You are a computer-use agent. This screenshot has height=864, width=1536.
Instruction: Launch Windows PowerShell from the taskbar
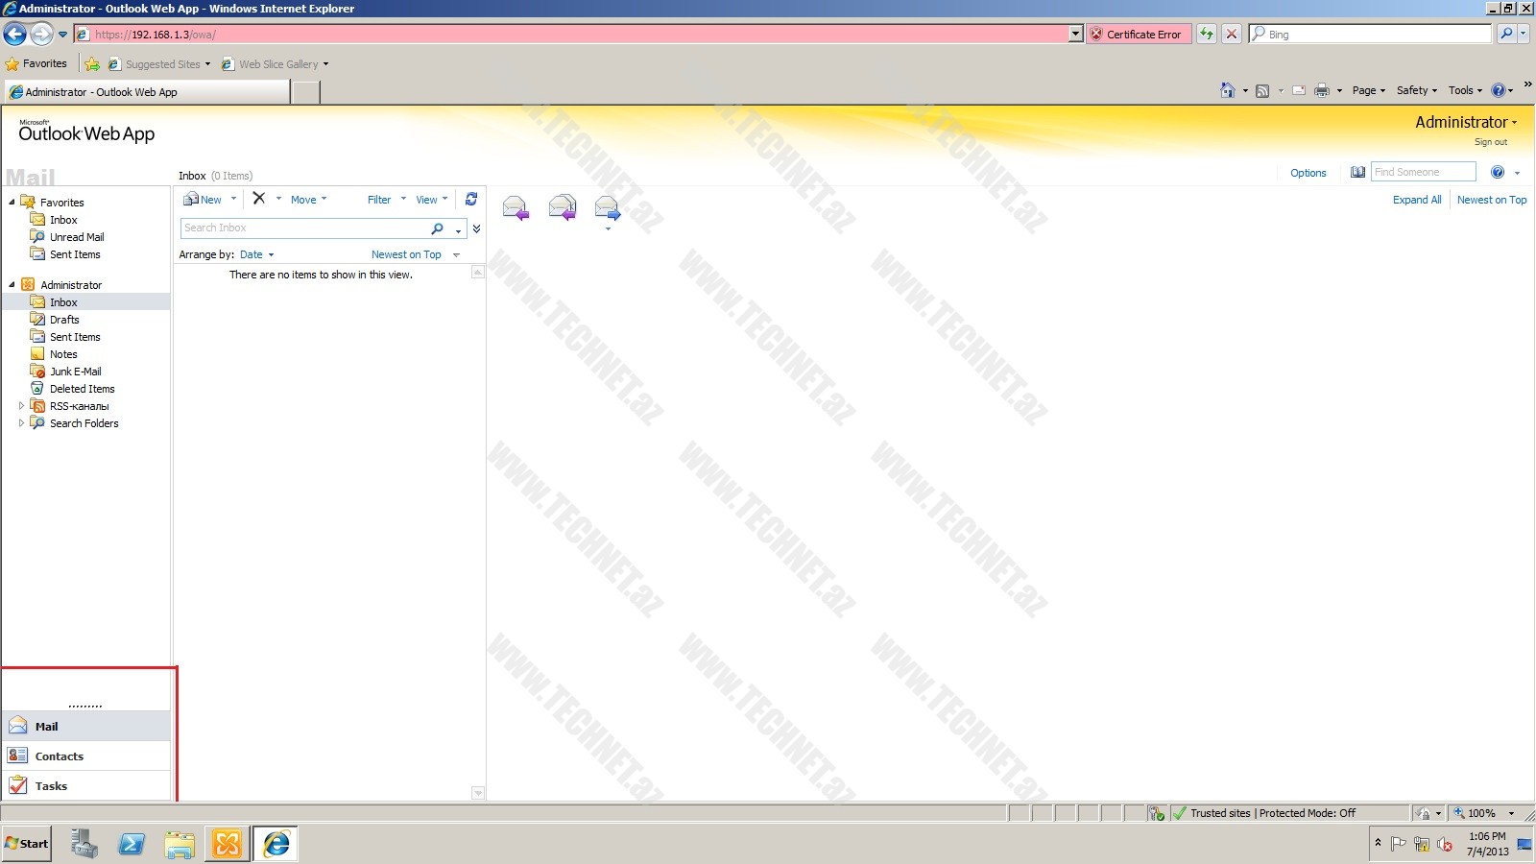[x=132, y=844]
